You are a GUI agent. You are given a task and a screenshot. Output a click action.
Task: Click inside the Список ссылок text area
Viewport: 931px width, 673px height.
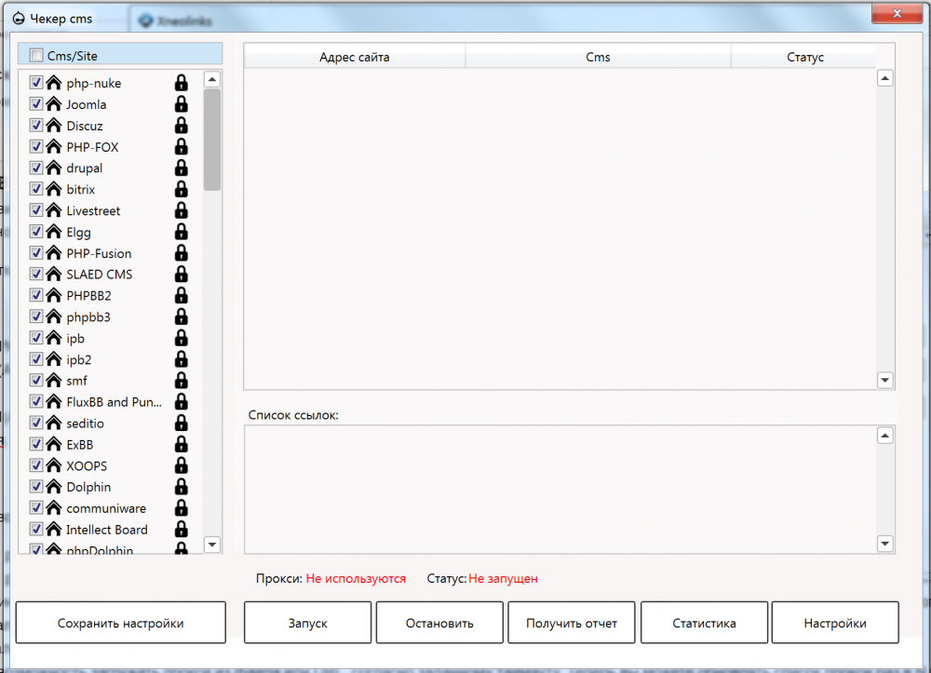point(560,490)
